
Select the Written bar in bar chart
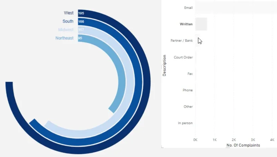point(201,24)
